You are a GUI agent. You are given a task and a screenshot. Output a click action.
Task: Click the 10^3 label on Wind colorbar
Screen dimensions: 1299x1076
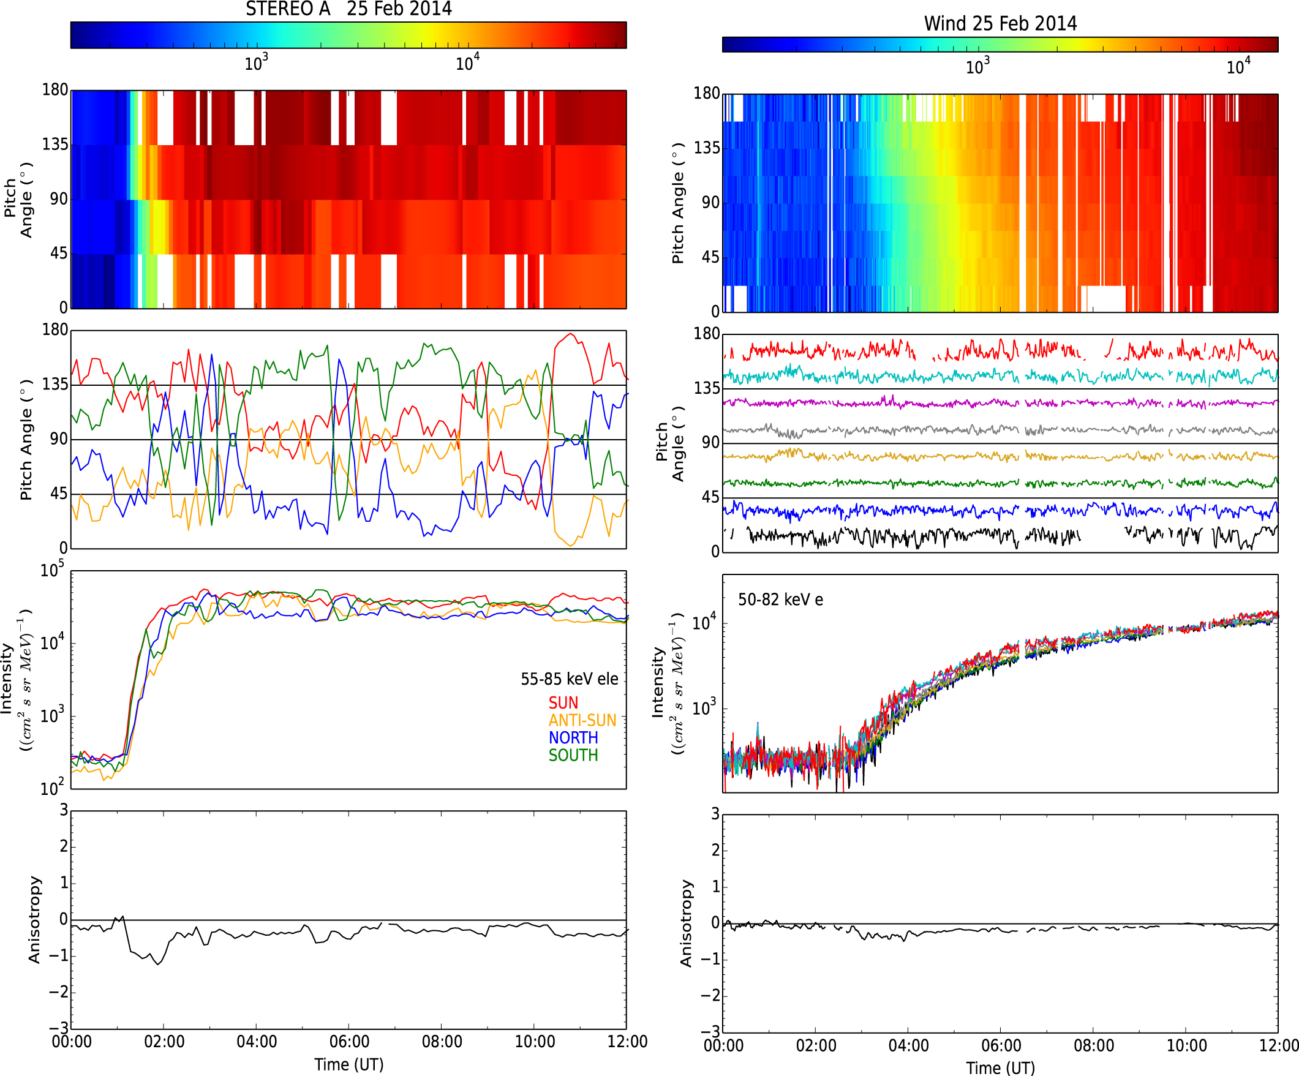point(977,66)
